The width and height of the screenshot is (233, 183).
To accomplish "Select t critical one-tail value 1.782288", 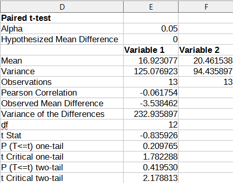I will (151, 157).
